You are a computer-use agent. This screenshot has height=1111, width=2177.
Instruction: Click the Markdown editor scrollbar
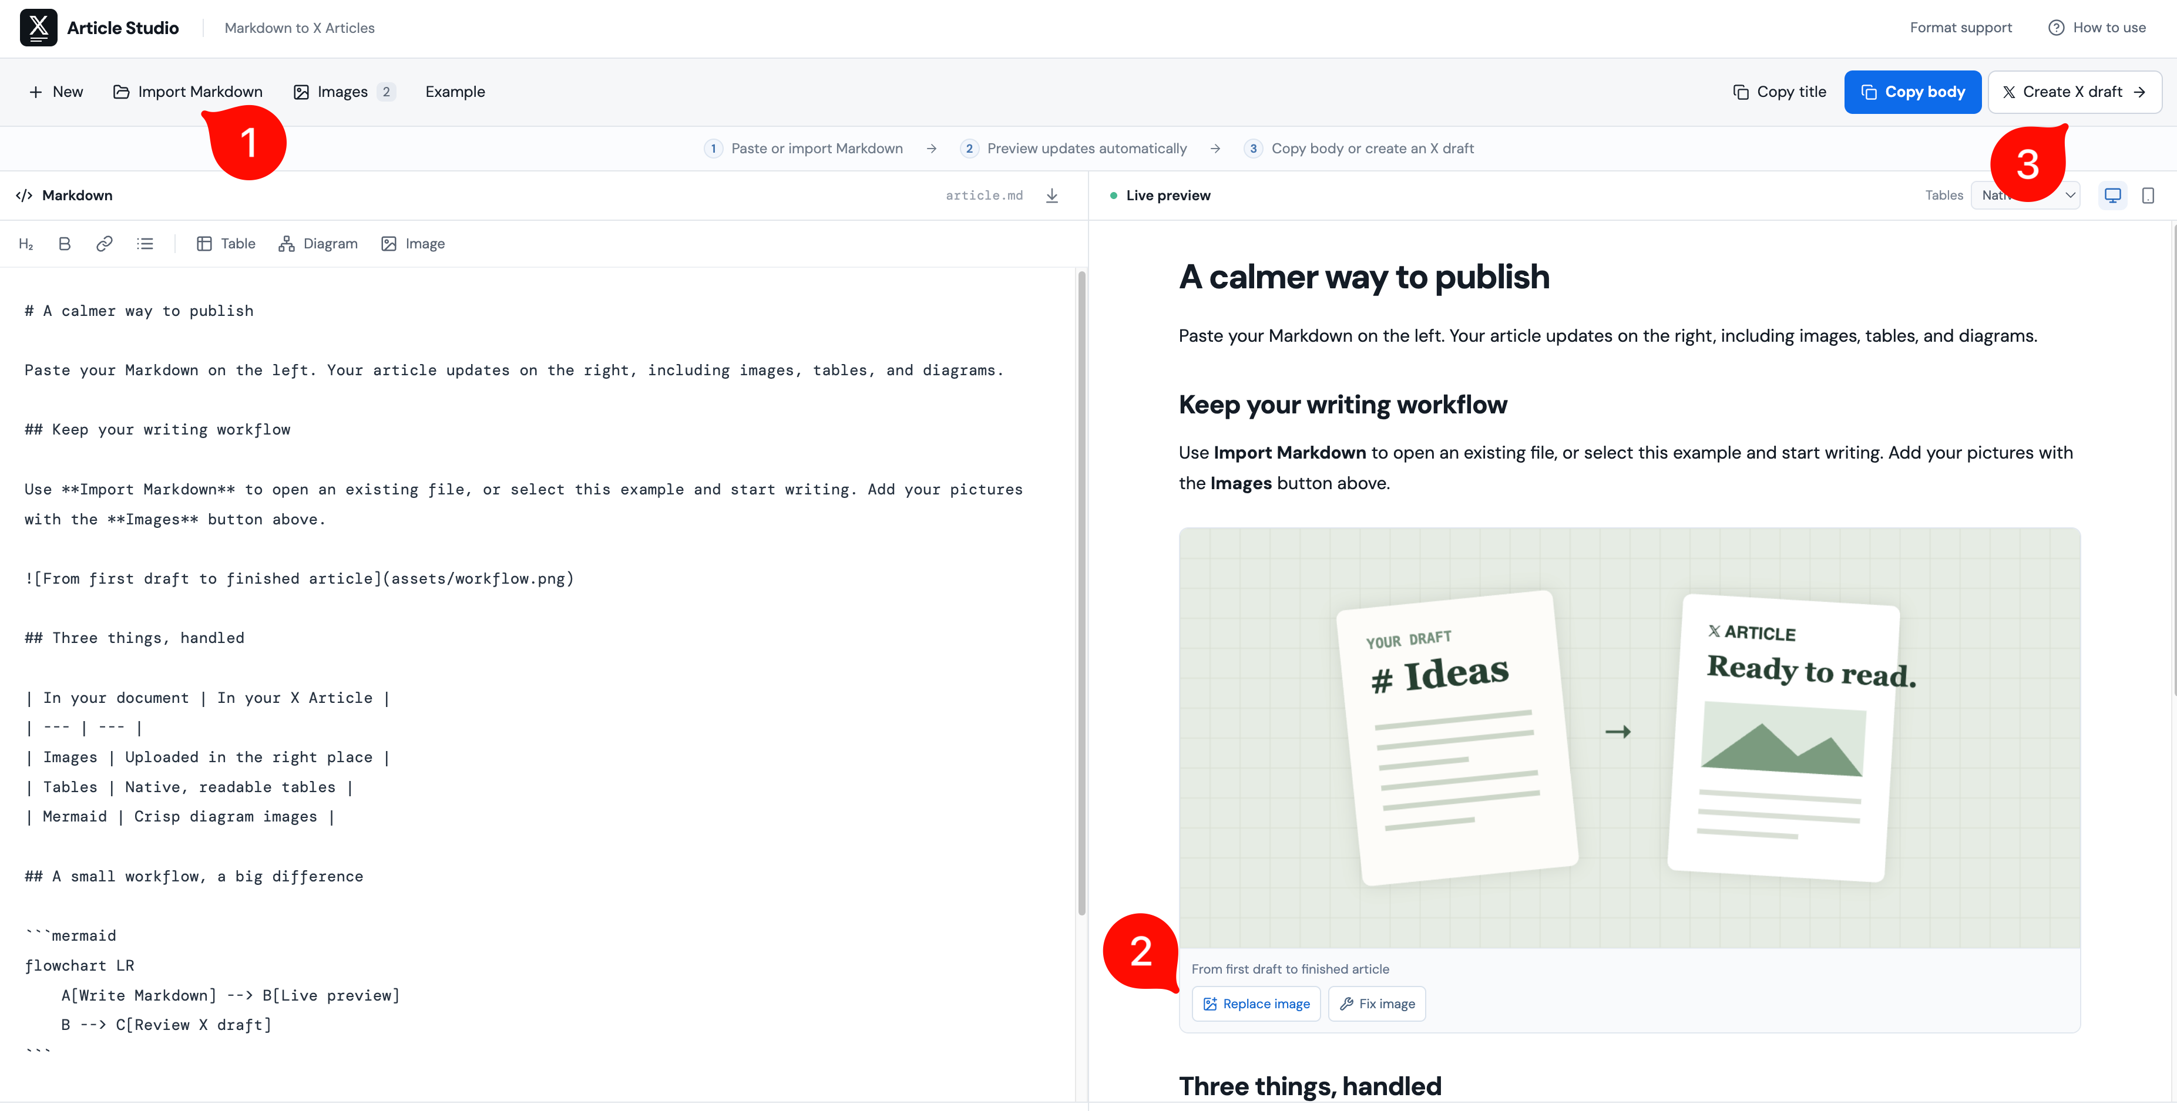(1081, 591)
